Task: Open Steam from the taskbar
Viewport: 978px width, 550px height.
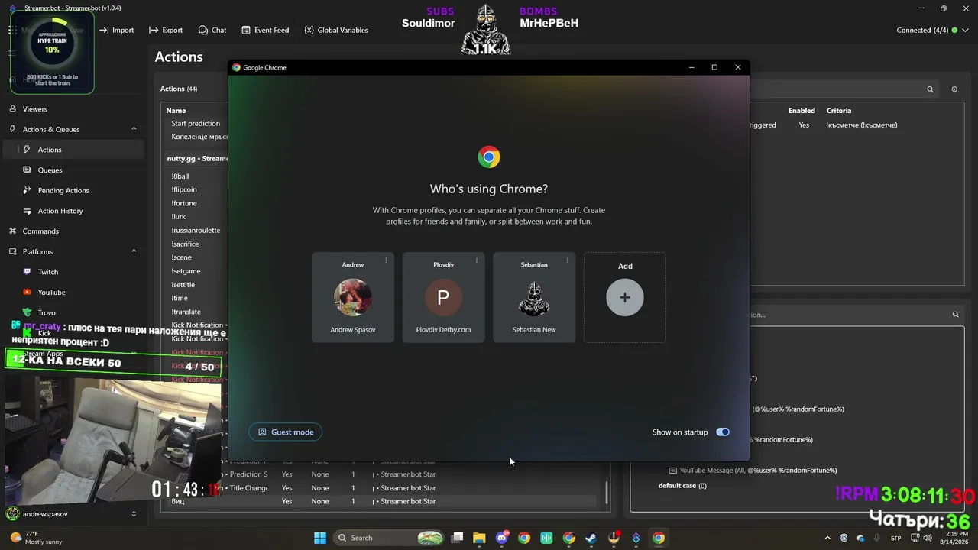Action: coord(591,538)
